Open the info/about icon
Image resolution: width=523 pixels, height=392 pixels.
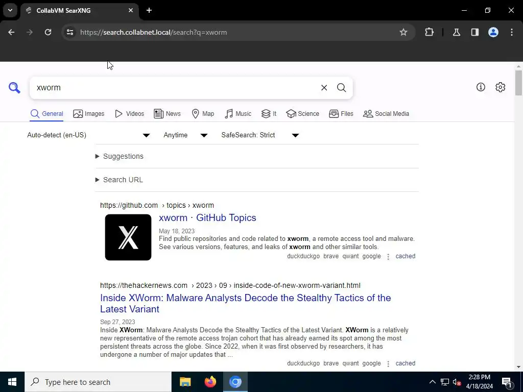(481, 87)
